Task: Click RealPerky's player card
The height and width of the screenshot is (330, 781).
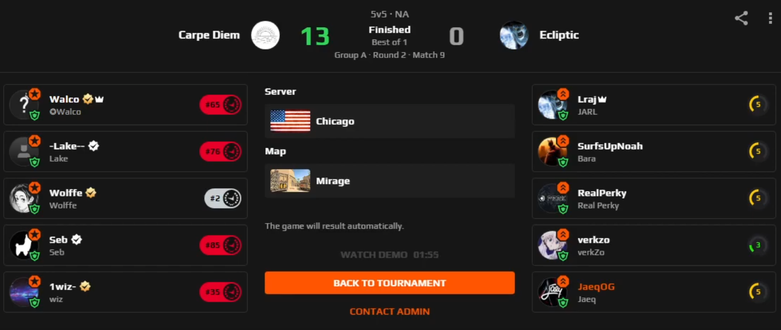Action: [654, 199]
